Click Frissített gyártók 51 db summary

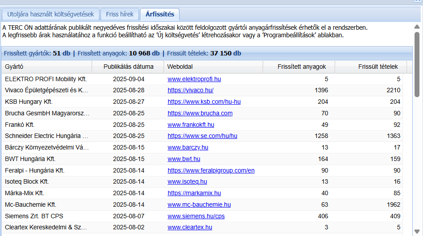pyautogui.click(x=37, y=53)
